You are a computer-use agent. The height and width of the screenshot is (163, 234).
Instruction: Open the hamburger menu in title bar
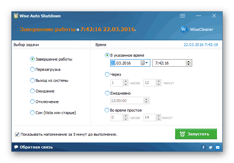click(183, 16)
